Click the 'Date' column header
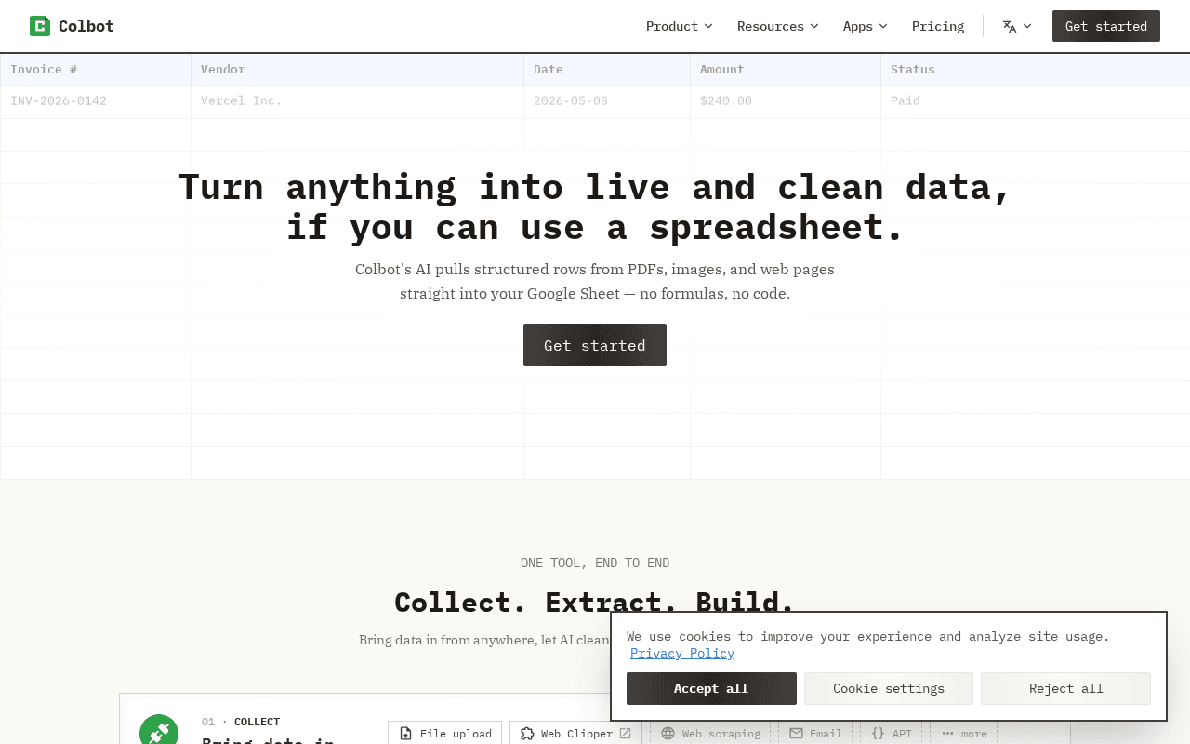This screenshot has width=1190, height=744. (x=607, y=70)
